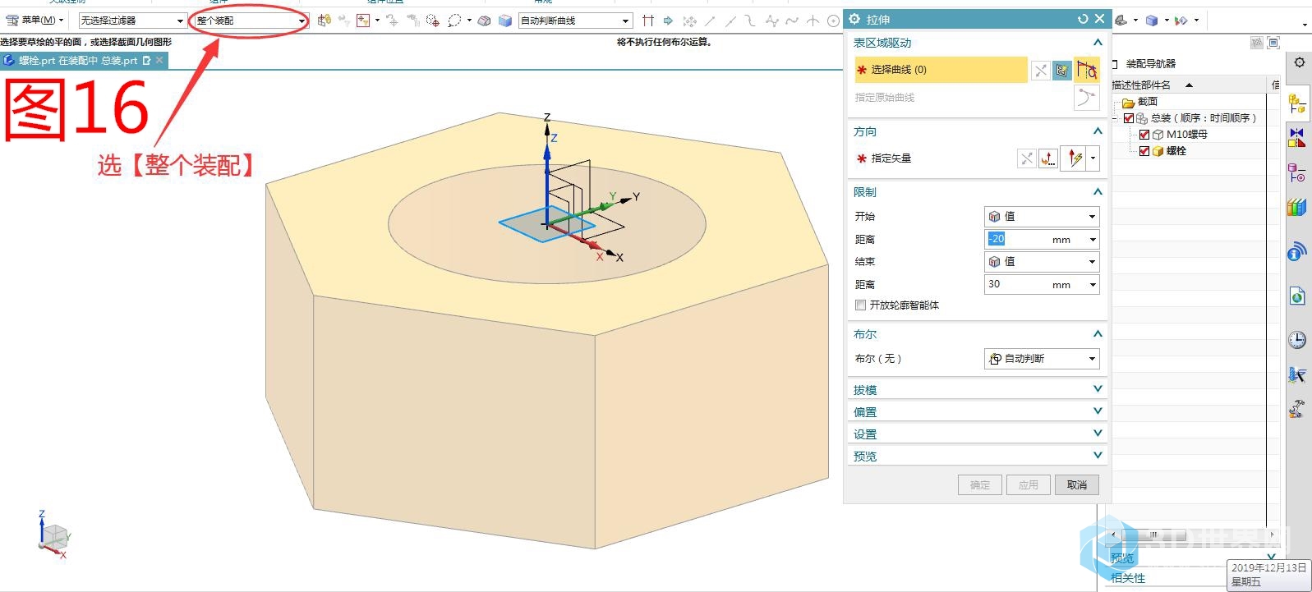Open the 整个装配 selection scope dropdown
1312x592 pixels.
(x=251, y=21)
